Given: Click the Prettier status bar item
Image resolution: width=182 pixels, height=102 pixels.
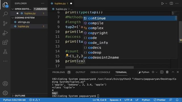Looking at the screenshot, I should click(x=160, y=100).
